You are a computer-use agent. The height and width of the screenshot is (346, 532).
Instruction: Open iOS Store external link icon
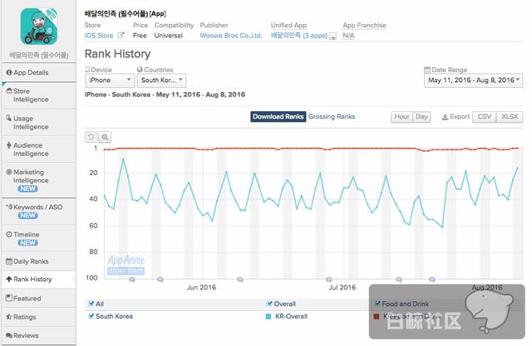(x=121, y=36)
